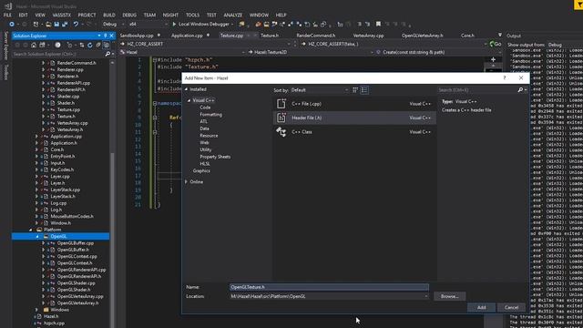This screenshot has height=328, width=583.
Task: Click the help question mark in dialog
Action: [504, 77]
